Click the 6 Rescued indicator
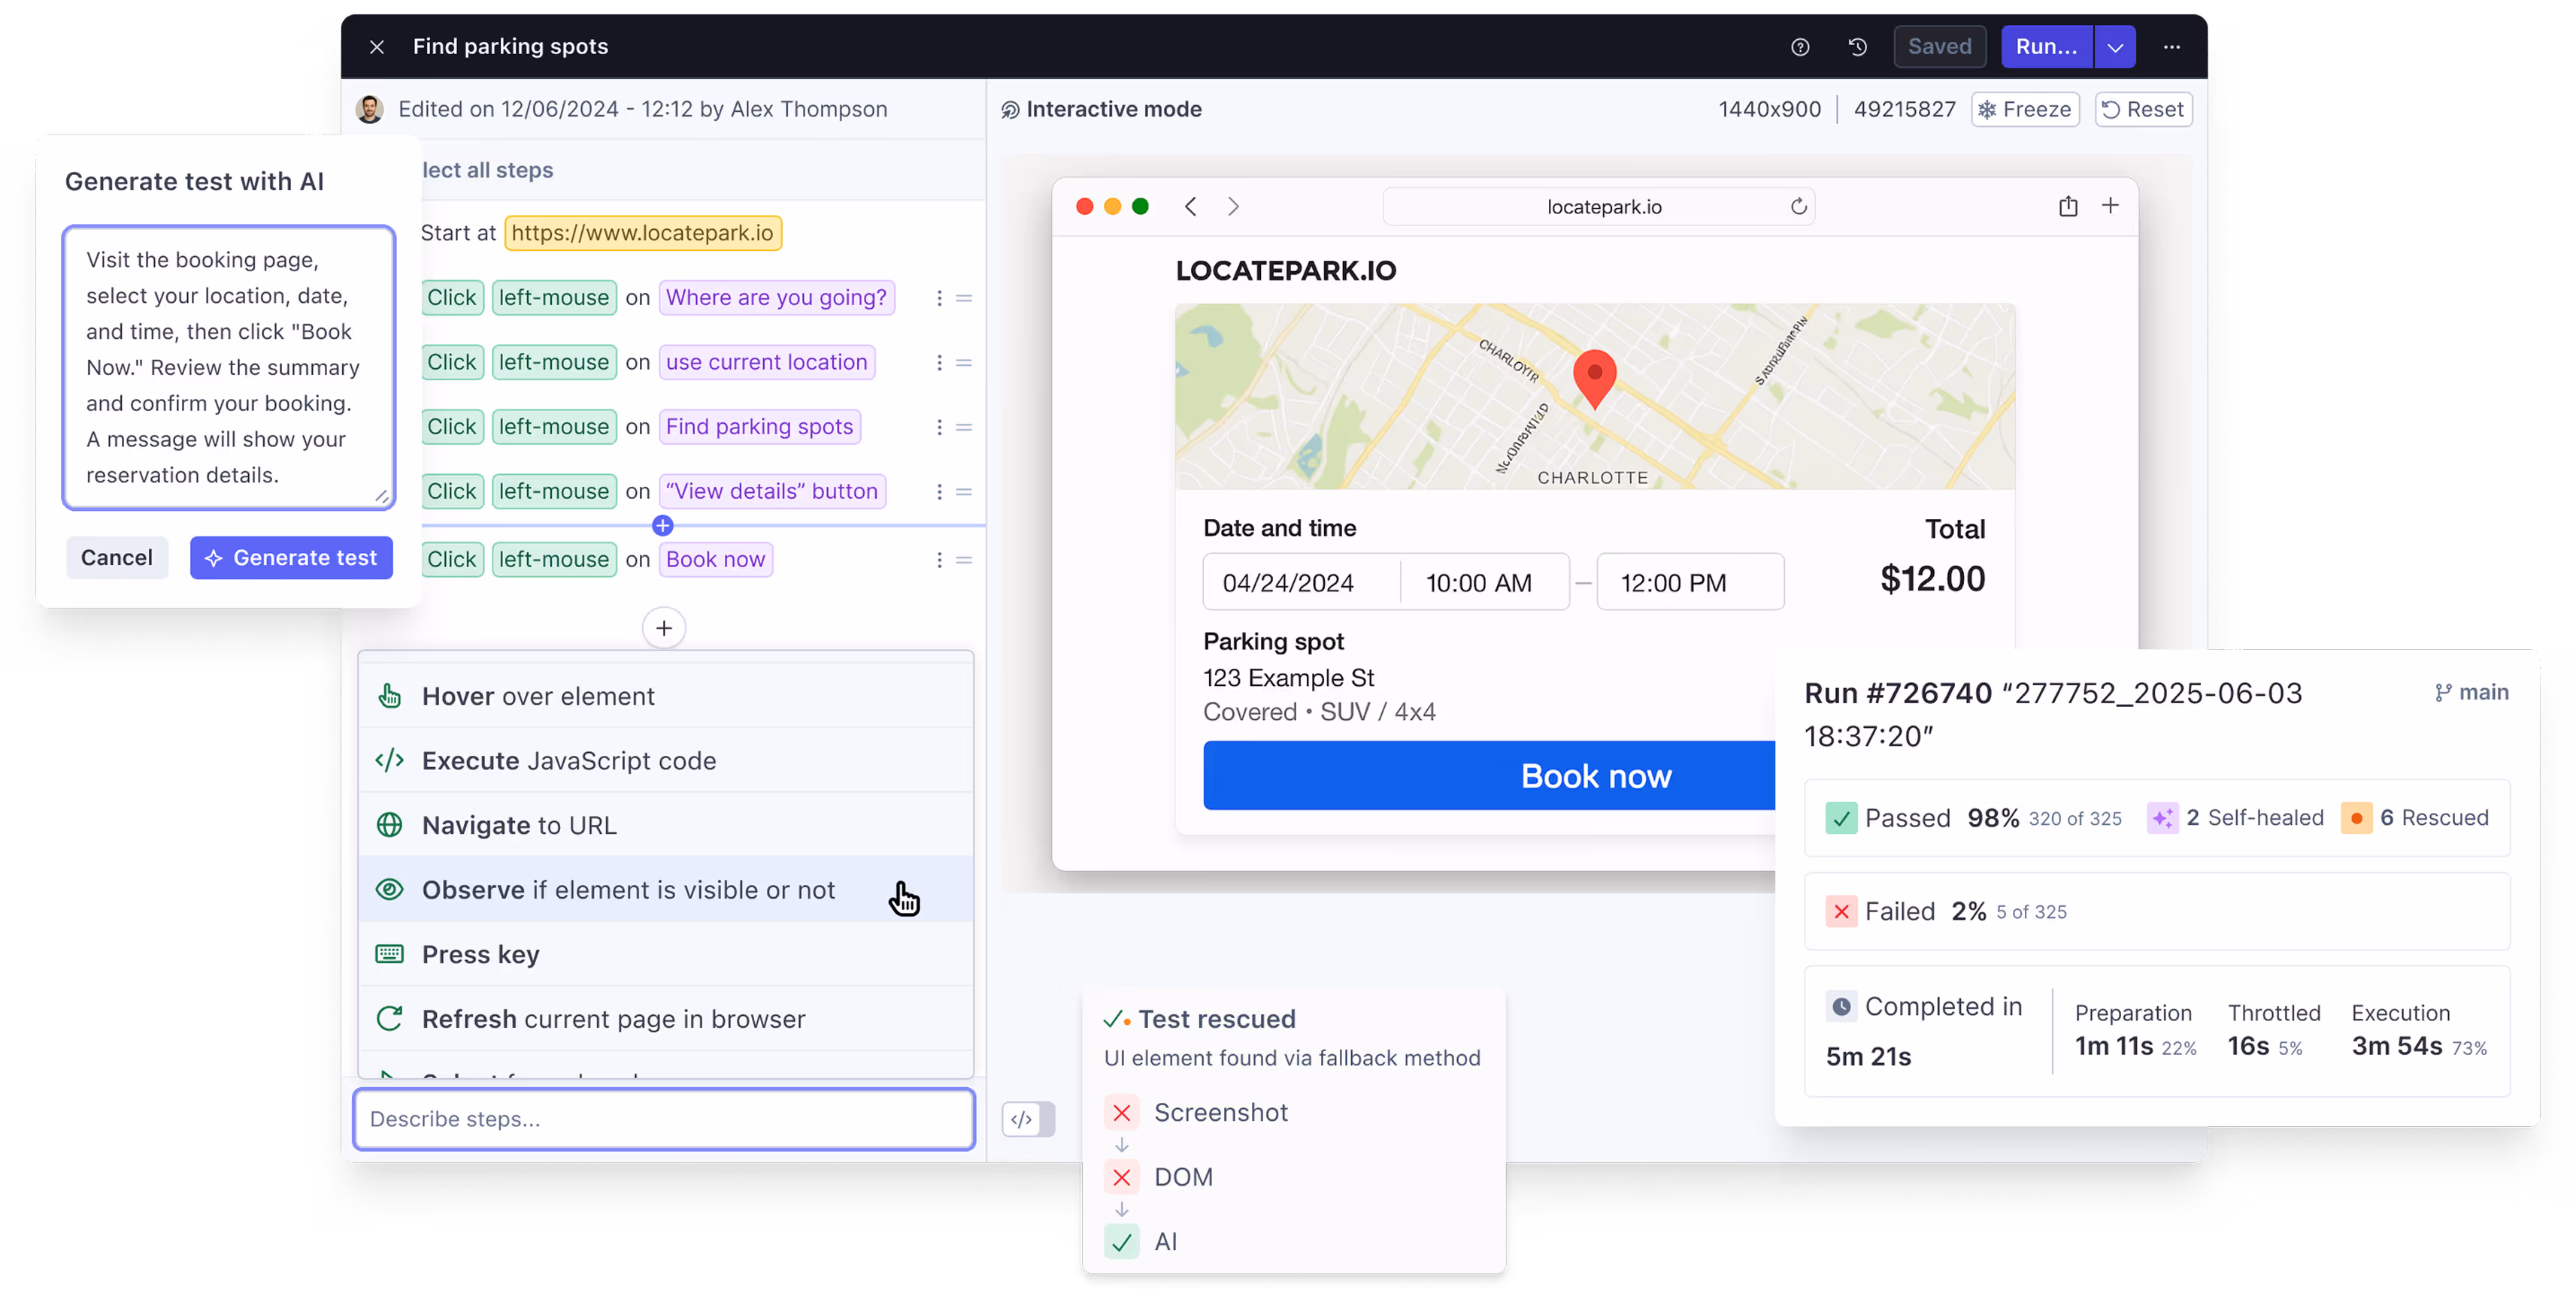The height and width of the screenshot is (1290, 2576). coord(2414,817)
